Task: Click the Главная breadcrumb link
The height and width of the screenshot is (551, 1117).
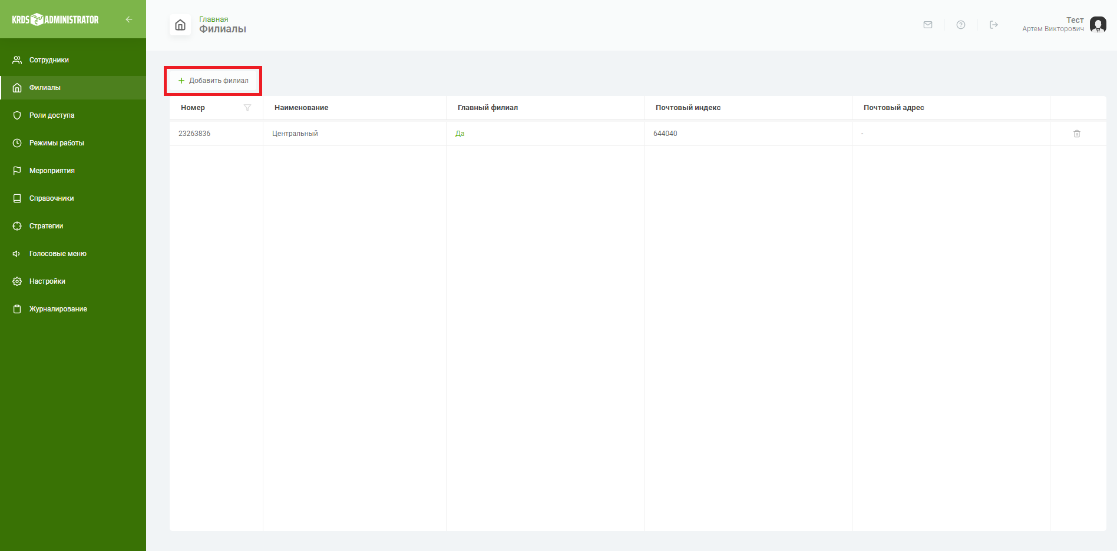Action: [x=213, y=19]
